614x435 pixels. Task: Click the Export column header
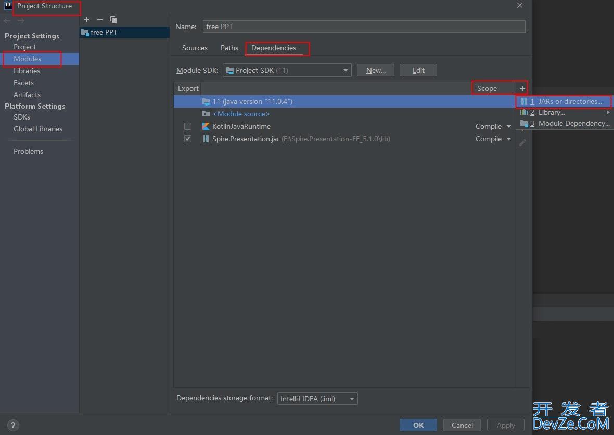click(188, 88)
